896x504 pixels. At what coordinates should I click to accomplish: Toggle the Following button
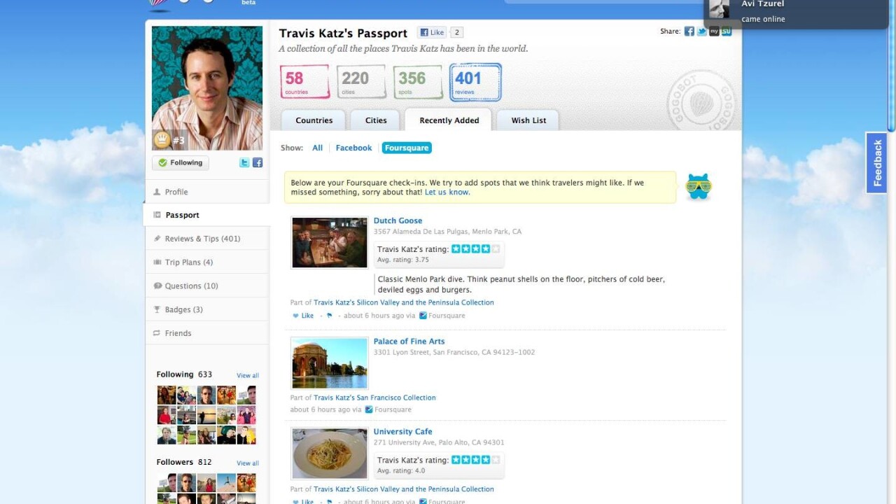pyautogui.click(x=180, y=162)
